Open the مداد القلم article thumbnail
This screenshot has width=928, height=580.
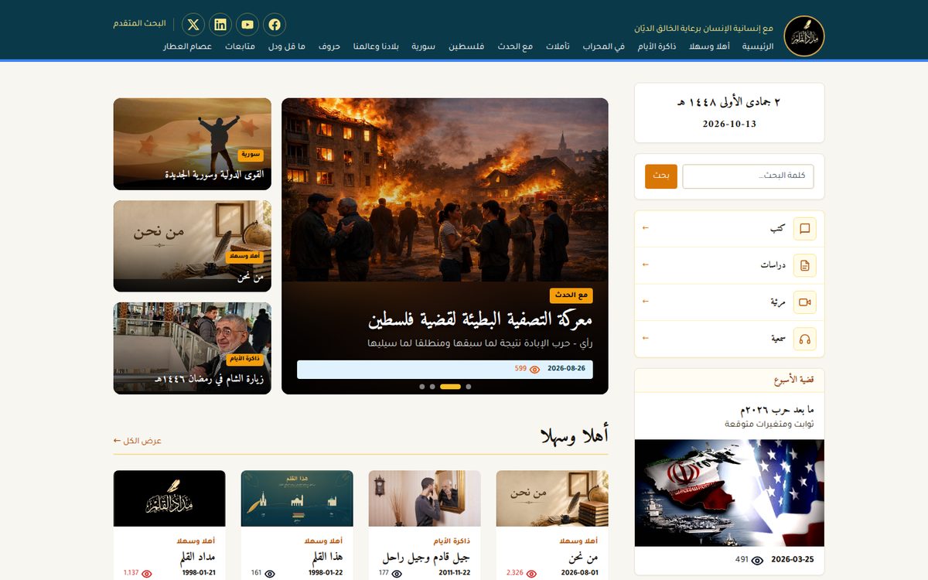tap(169, 499)
